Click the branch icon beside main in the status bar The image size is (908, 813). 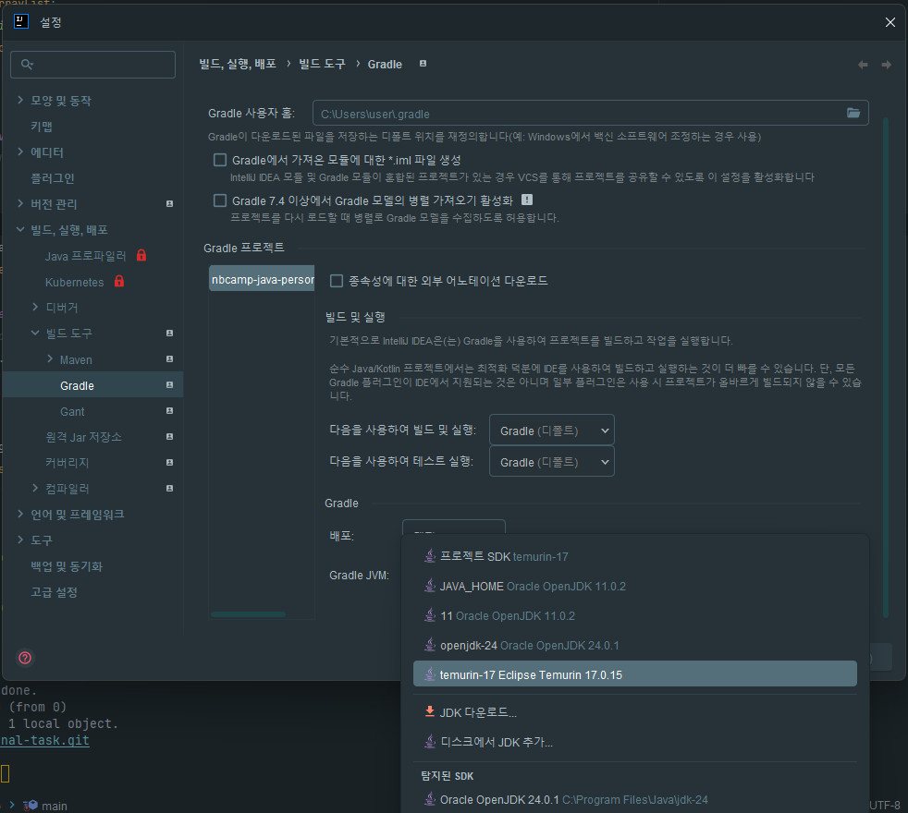tap(31, 806)
